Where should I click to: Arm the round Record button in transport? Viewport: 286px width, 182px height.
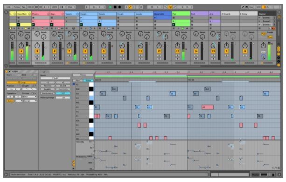(119, 7)
